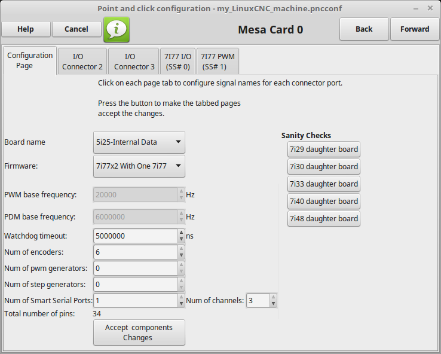Run the 7i29 daughter board sanity check
This screenshot has height=354, width=441.
click(x=324, y=149)
